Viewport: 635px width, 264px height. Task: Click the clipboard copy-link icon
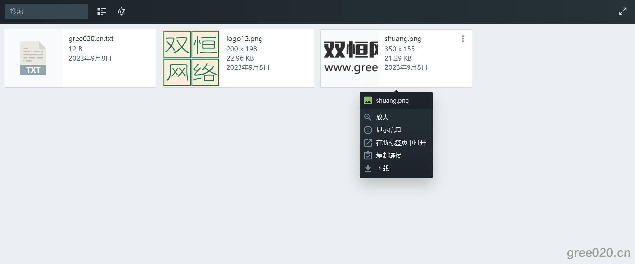pos(368,155)
